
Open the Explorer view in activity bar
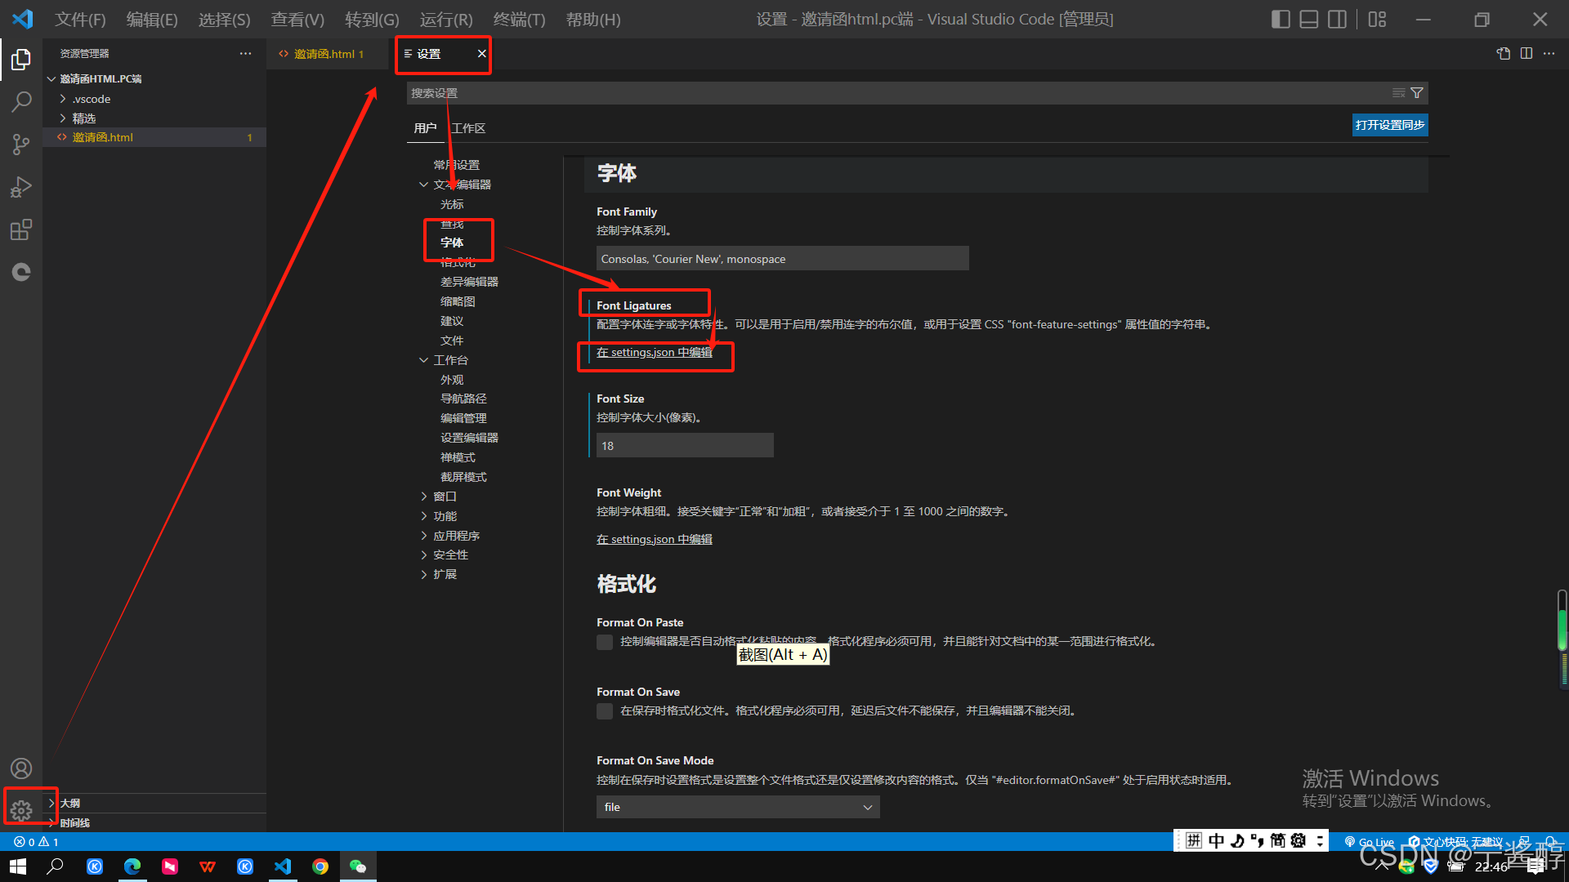click(21, 60)
